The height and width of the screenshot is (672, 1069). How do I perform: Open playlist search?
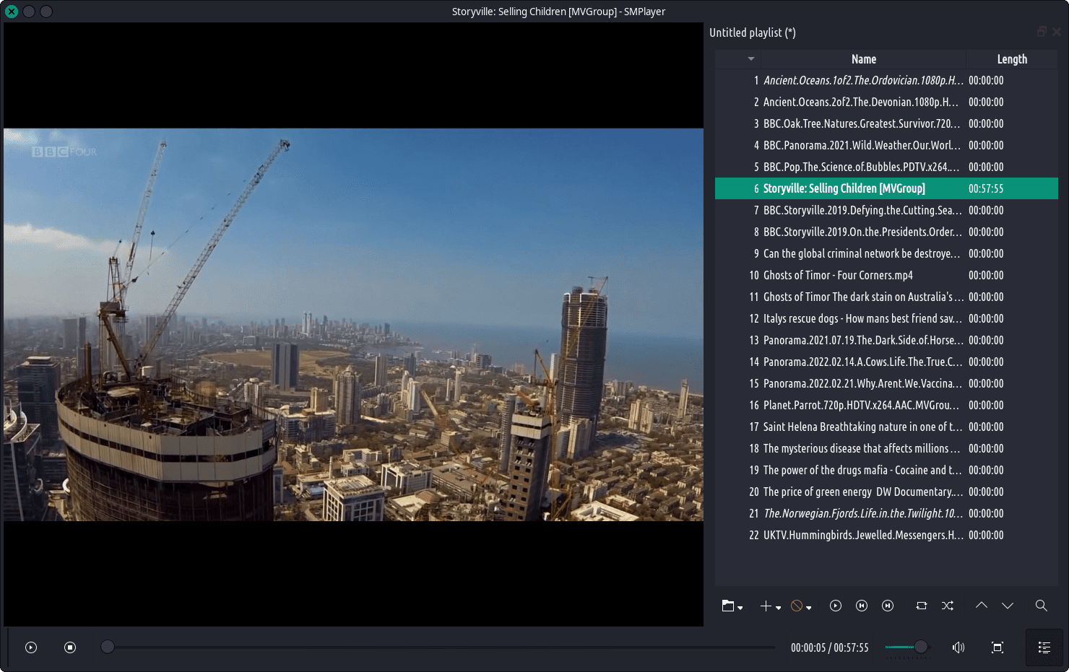pos(1042,606)
